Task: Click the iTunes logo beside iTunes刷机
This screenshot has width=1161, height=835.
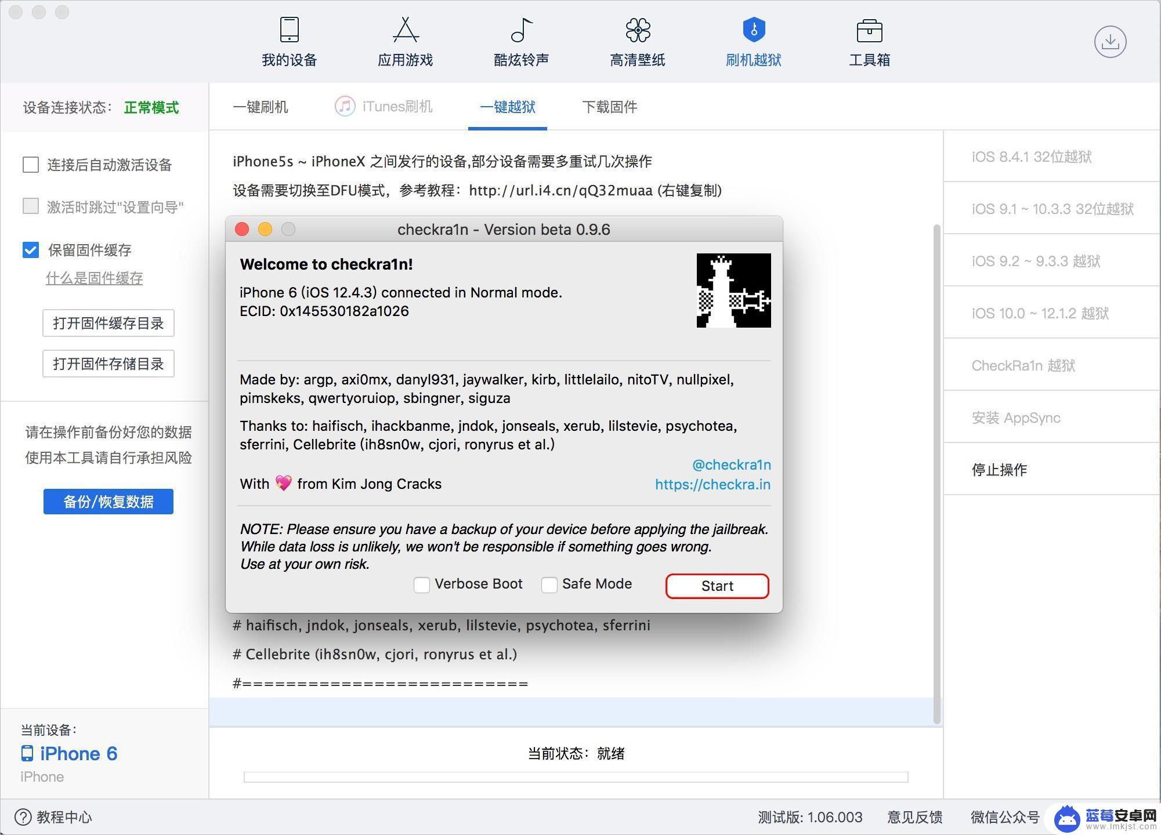Action: point(345,107)
